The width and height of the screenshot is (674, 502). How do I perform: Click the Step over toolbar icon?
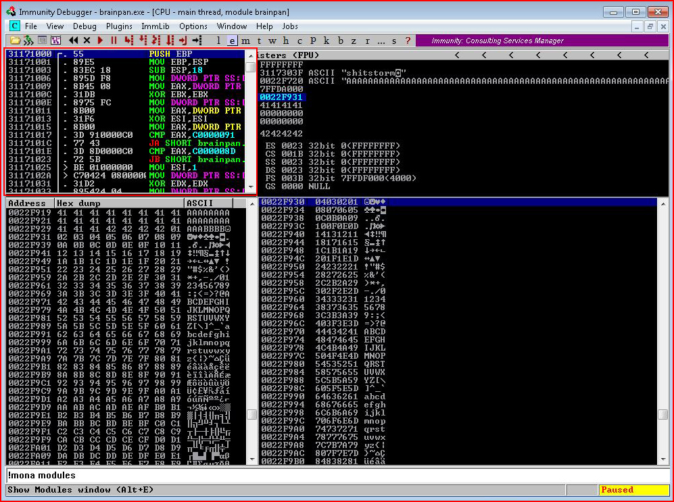click(x=143, y=41)
